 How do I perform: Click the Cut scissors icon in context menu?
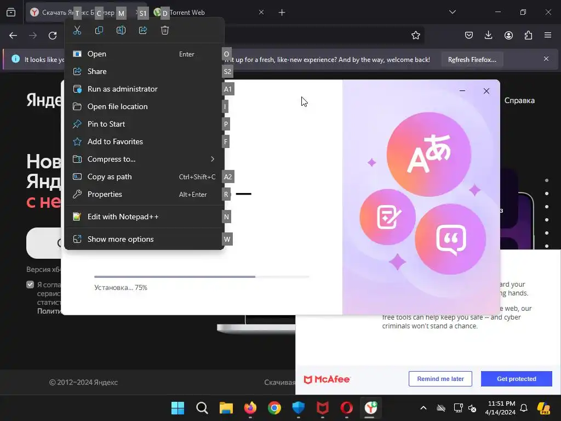[x=77, y=31]
